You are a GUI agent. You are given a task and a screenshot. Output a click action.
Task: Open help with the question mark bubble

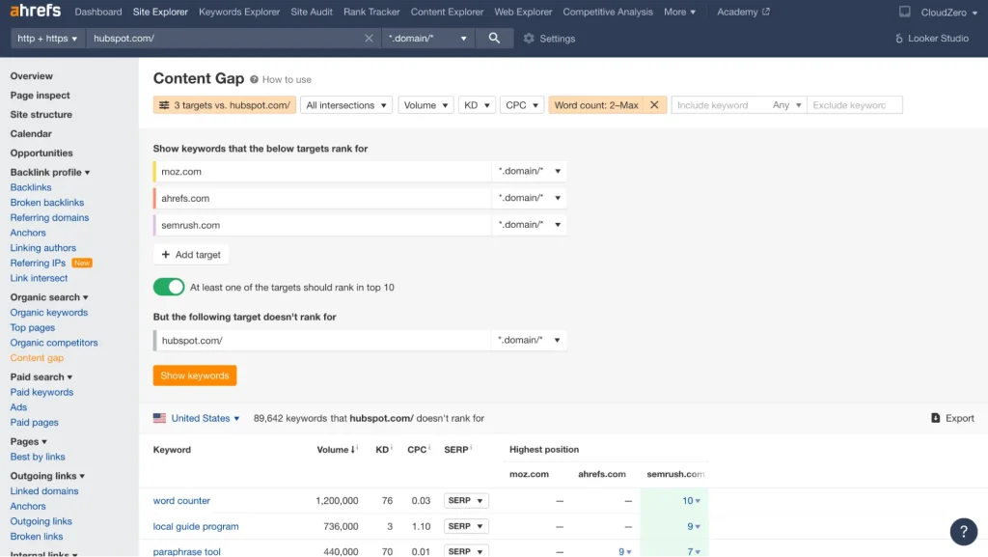[963, 532]
